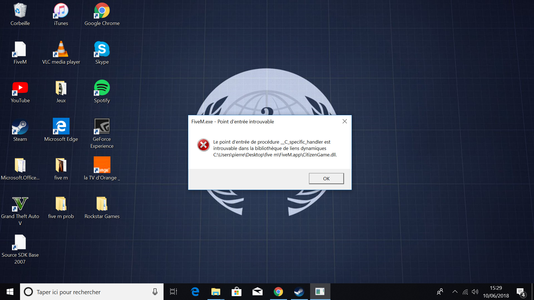The image size is (534, 300).
Task: Open the Windows Start menu
Action: 10,292
